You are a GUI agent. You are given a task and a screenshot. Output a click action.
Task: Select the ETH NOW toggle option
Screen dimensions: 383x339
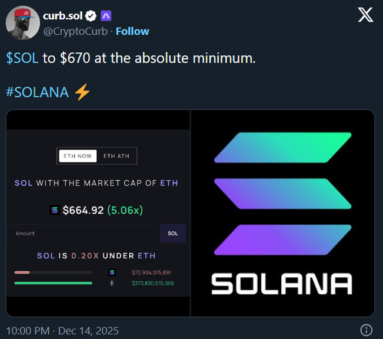tap(78, 156)
